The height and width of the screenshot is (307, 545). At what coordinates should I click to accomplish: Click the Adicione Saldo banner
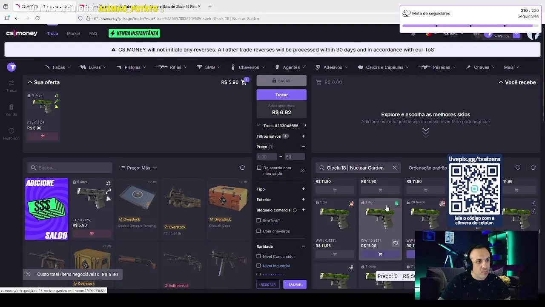[46, 209]
